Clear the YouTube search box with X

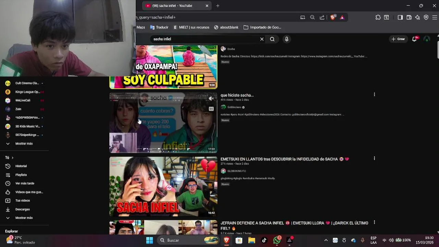[x=262, y=39]
